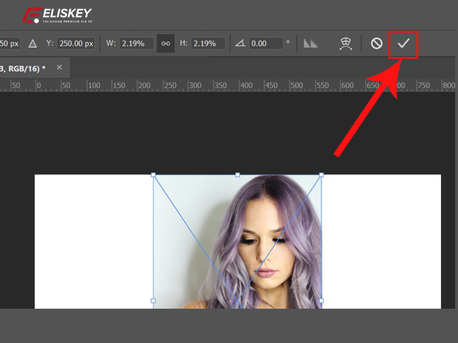The image size is (458, 343).
Task: Close the open document tab
Action: (x=59, y=67)
